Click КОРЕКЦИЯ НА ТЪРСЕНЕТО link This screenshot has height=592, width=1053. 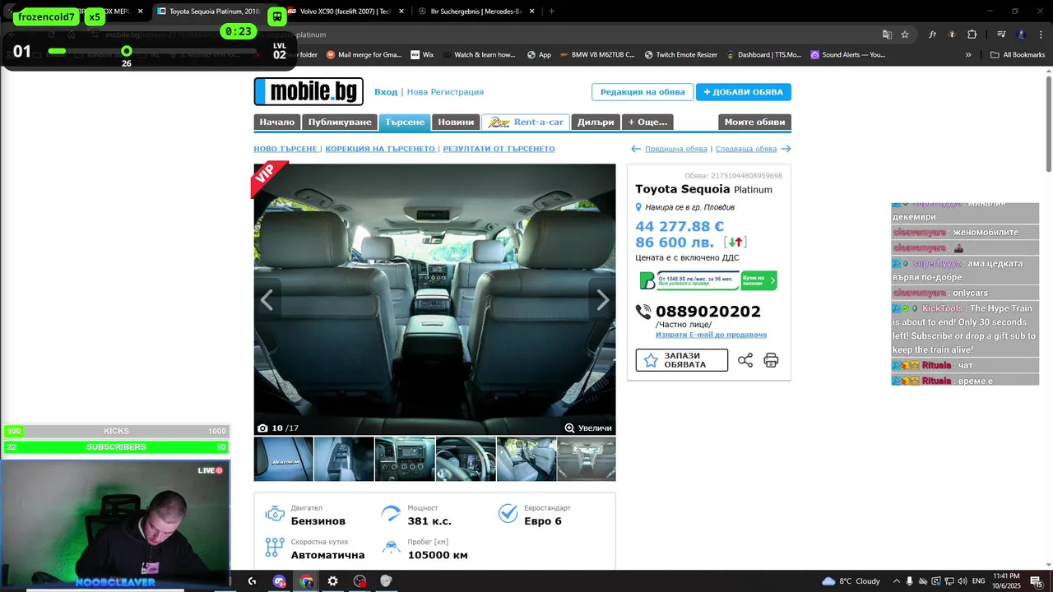coord(380,149)
